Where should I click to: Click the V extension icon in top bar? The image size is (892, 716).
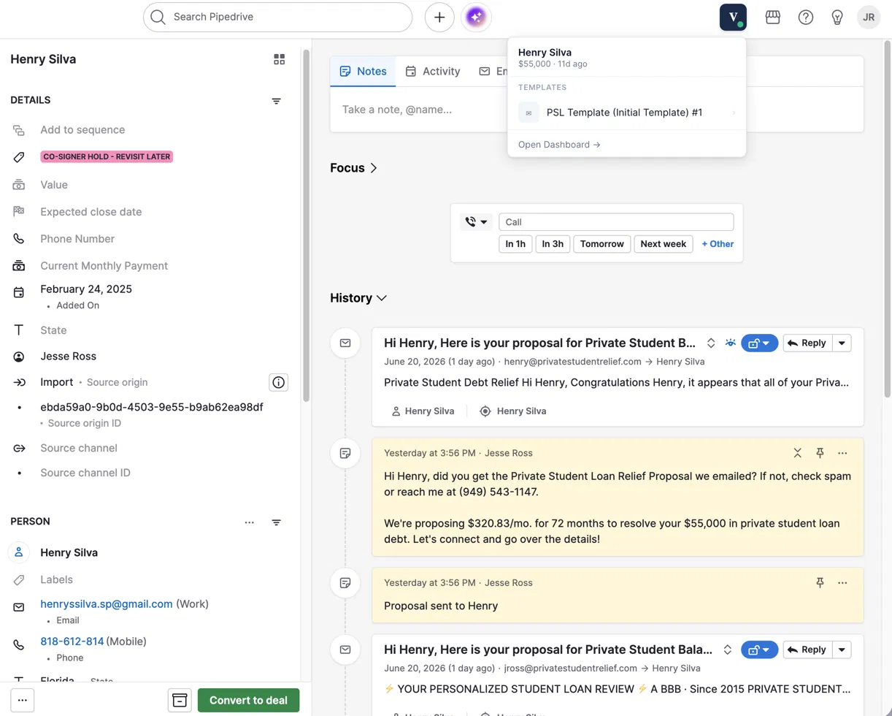point(733,17)
